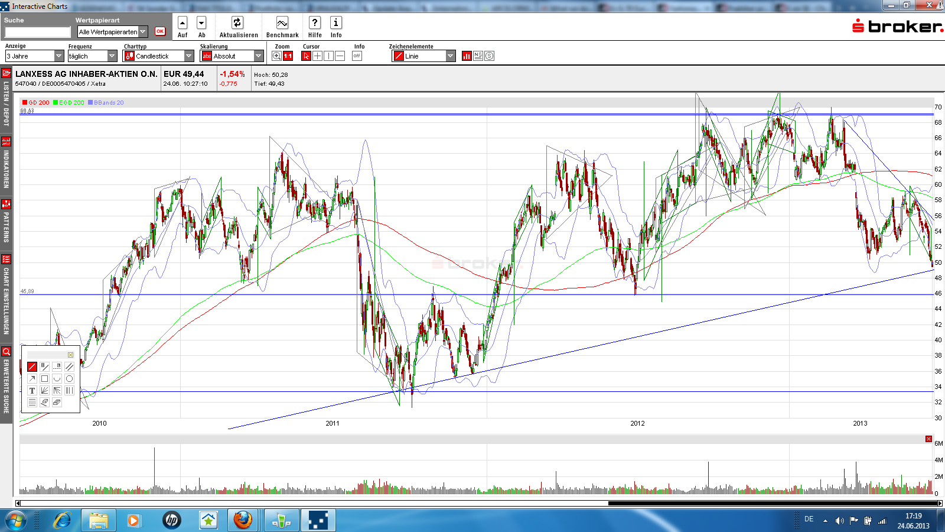Toggle the news display icon
The image size is (945, 532).
coord(478,56)
